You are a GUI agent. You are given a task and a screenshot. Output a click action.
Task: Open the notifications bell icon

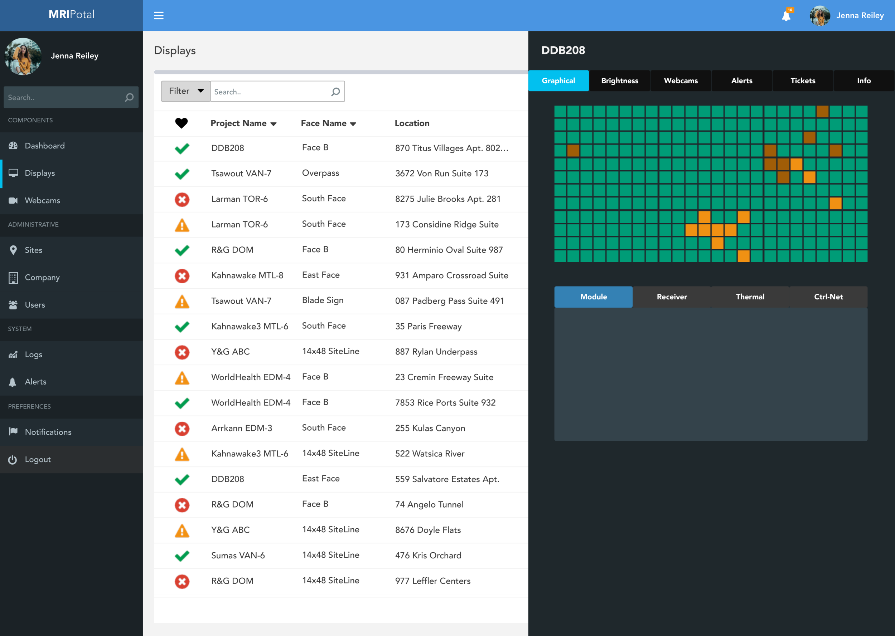786,16
